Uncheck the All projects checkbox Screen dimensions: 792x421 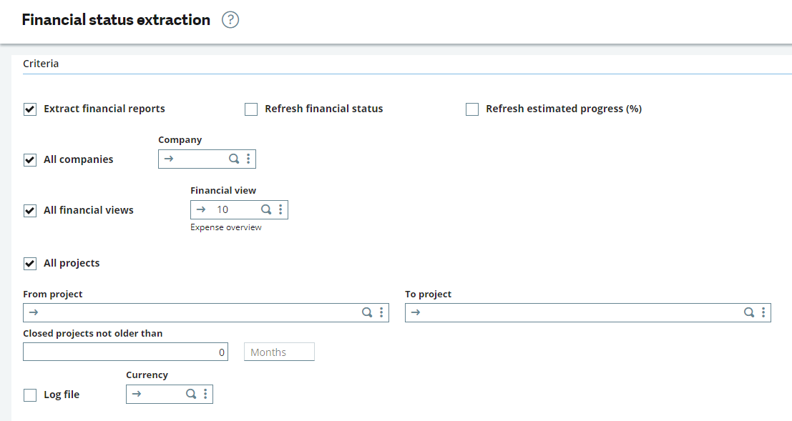point(30,264)
